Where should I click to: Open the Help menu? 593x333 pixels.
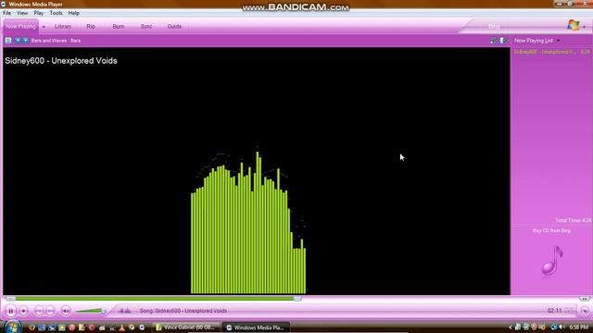pos(74,13)
